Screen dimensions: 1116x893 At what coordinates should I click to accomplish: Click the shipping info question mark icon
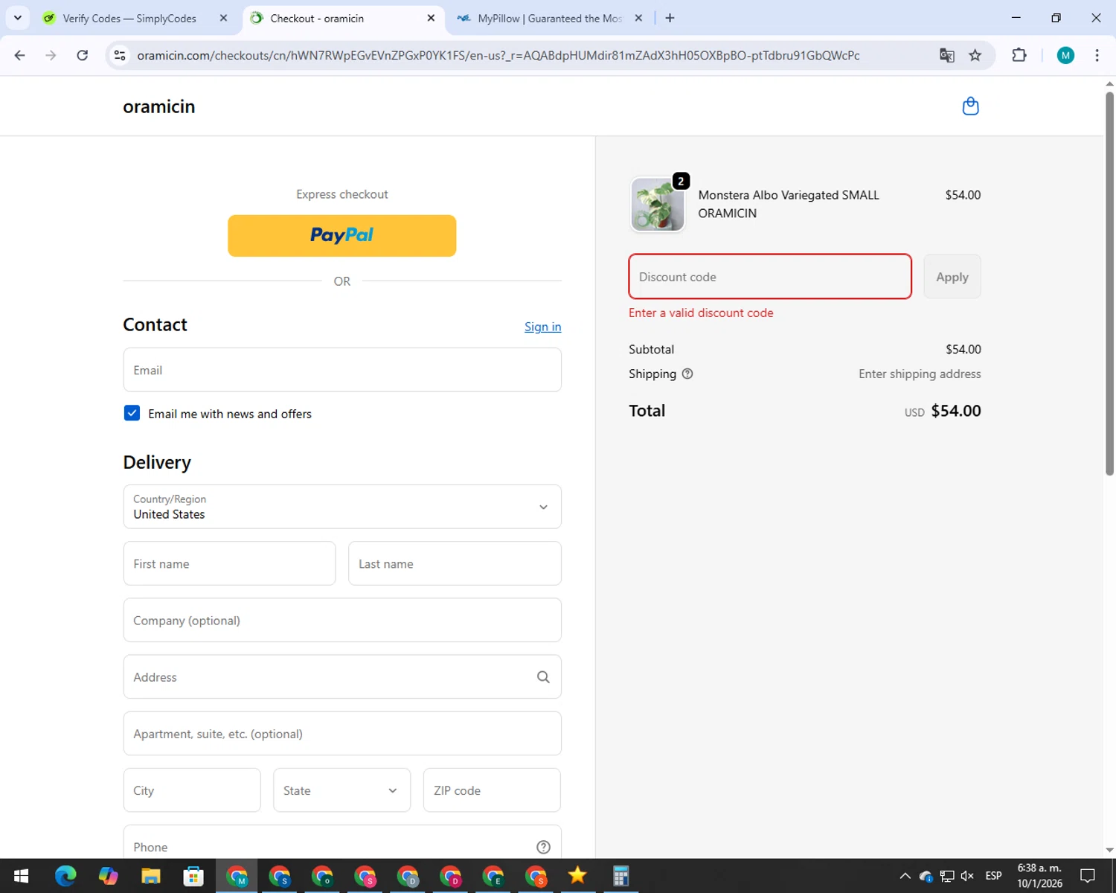(687, 374)
